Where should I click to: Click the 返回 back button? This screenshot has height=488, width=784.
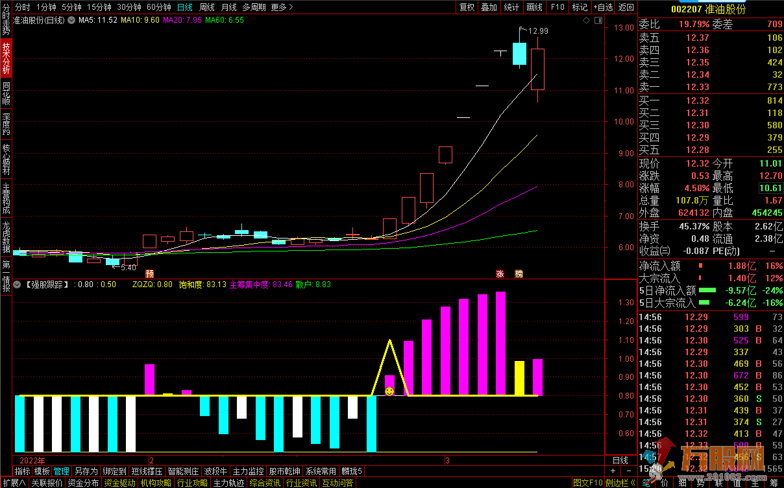(x=626, y=7)
